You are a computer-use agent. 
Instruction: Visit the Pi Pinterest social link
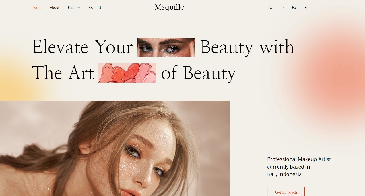(306, 7)
